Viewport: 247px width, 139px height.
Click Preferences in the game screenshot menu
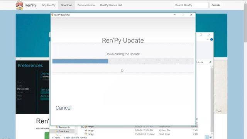tap(23, 89)
